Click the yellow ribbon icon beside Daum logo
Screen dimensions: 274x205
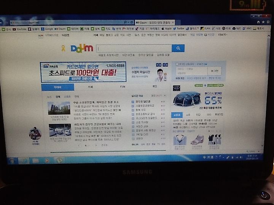pos(63,48)
